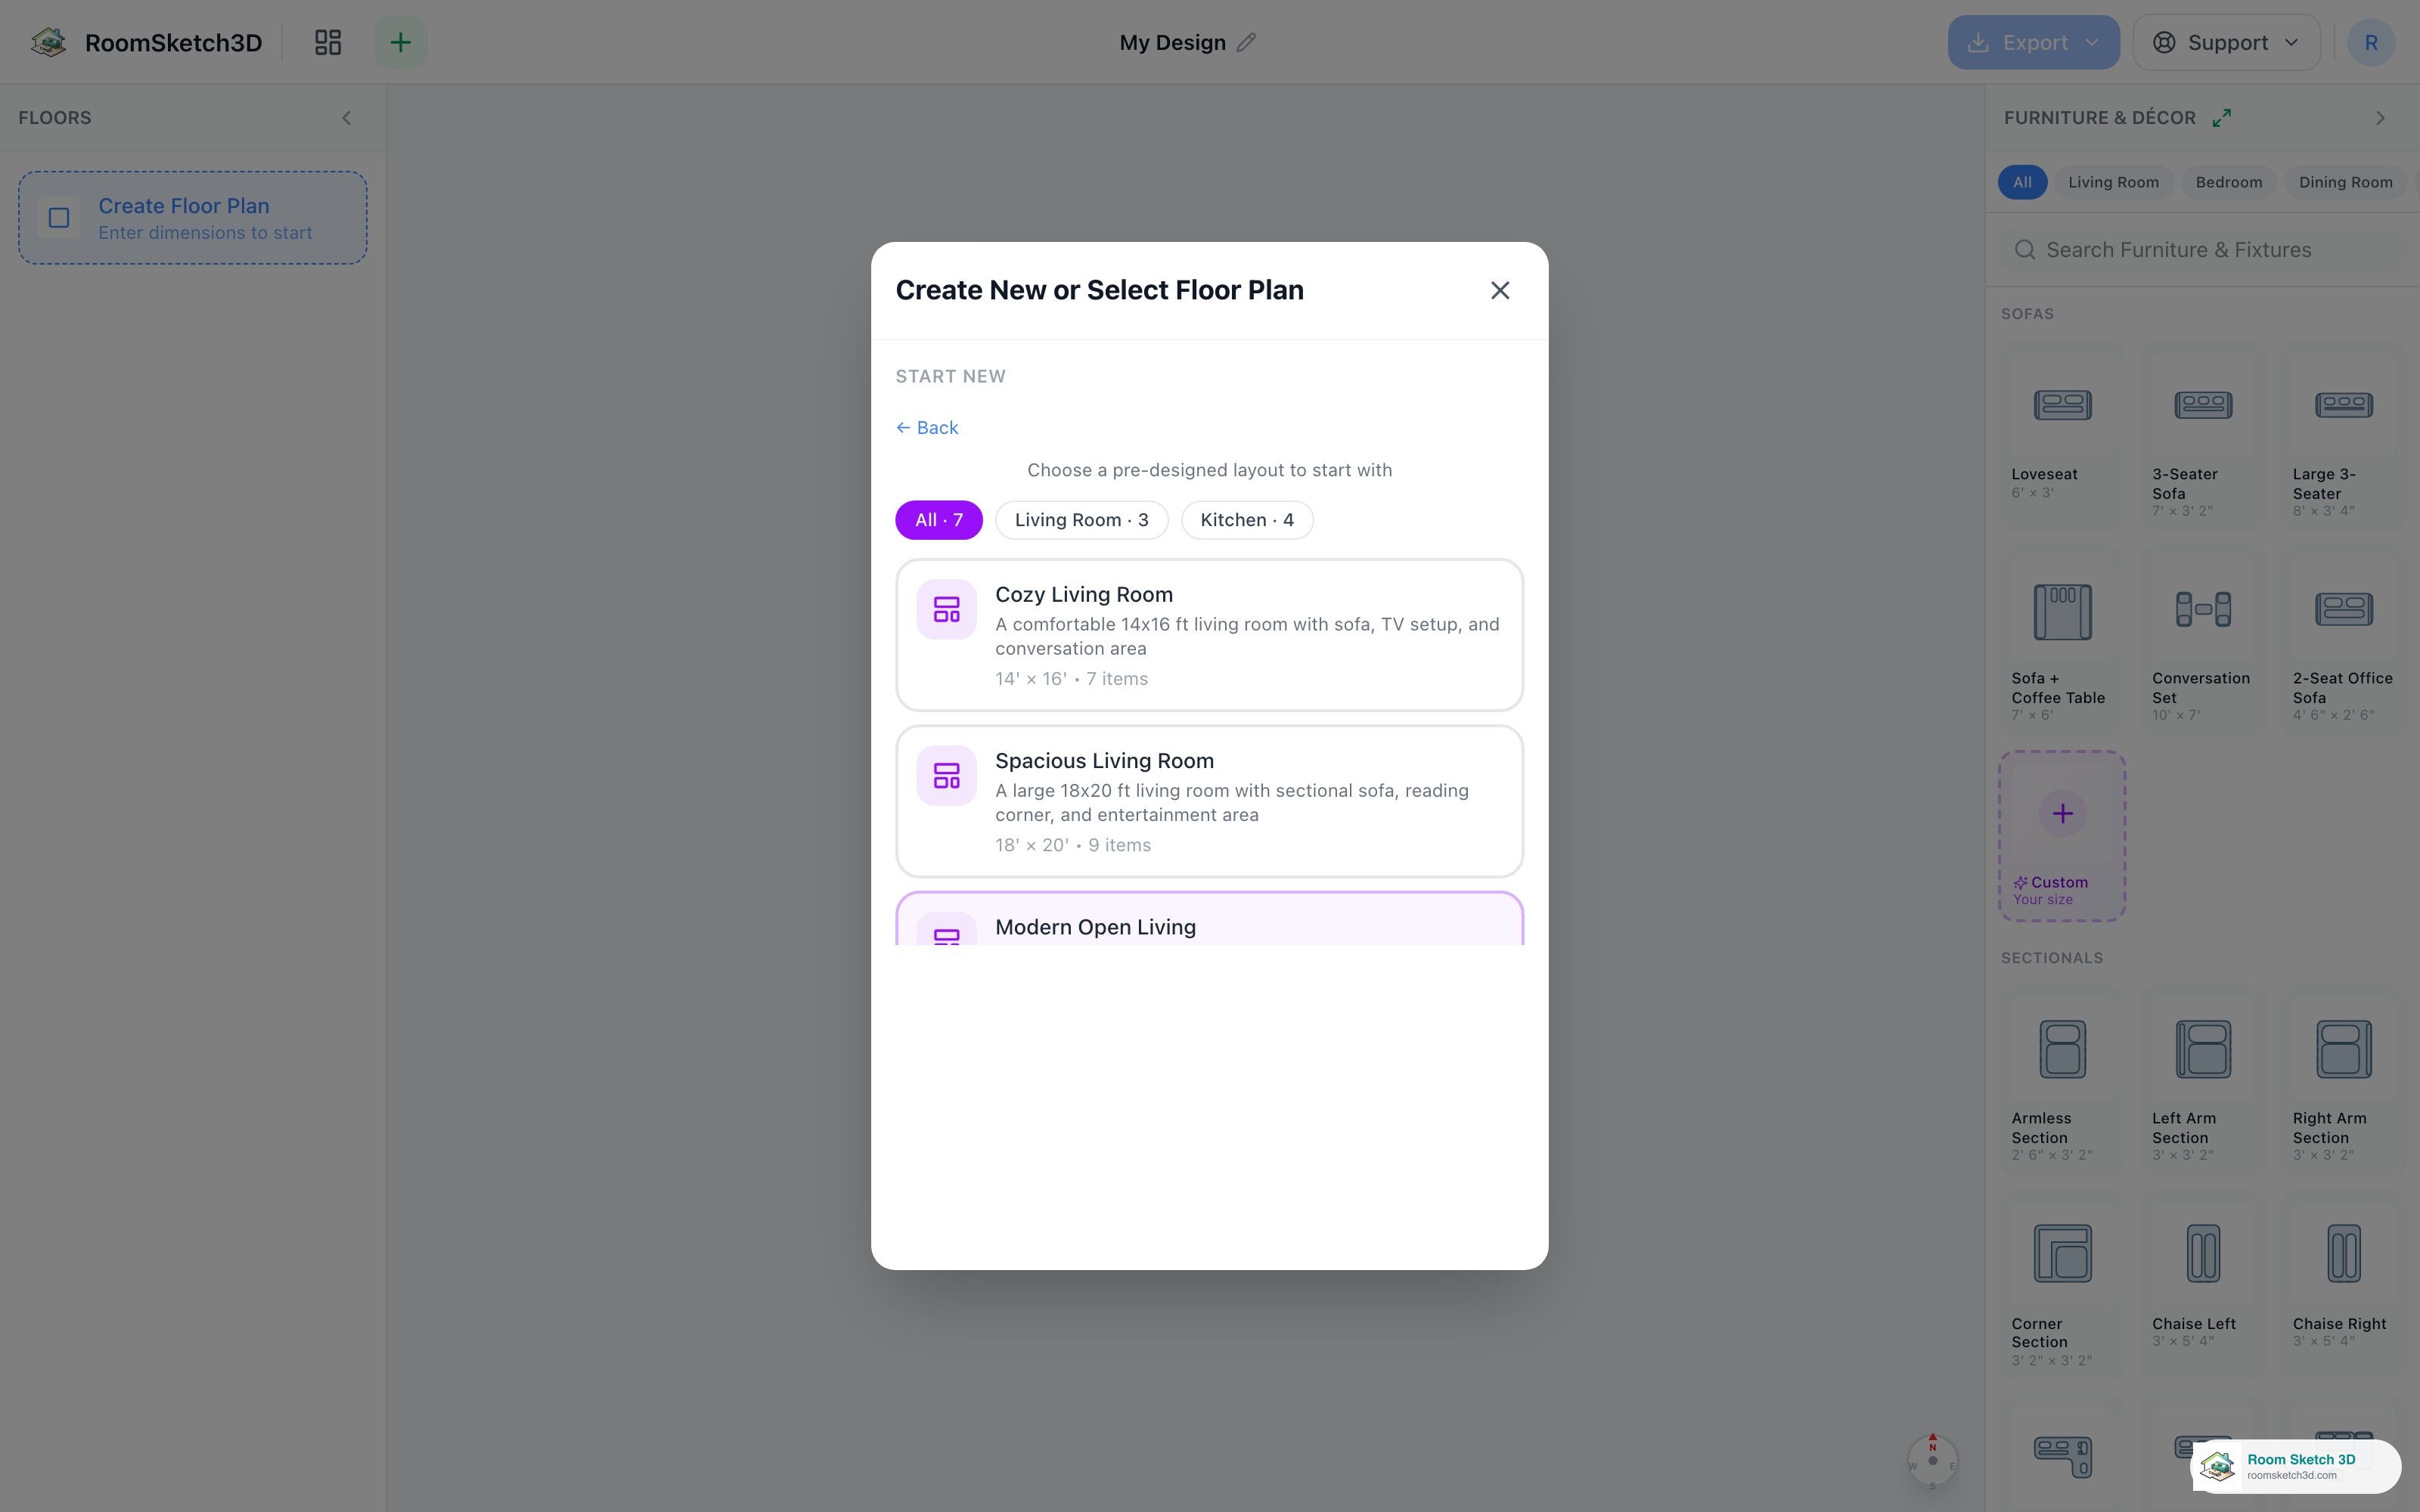Filter layouts by Living Room · 3

(x=1081, y=520)
